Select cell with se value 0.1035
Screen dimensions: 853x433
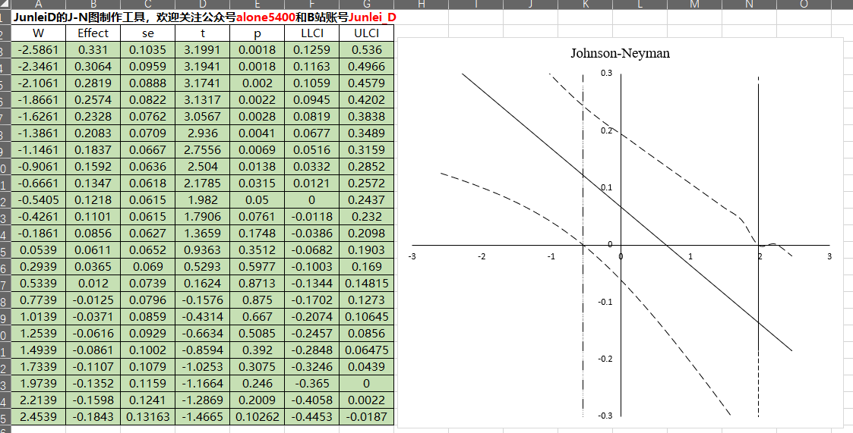(148, 50)
